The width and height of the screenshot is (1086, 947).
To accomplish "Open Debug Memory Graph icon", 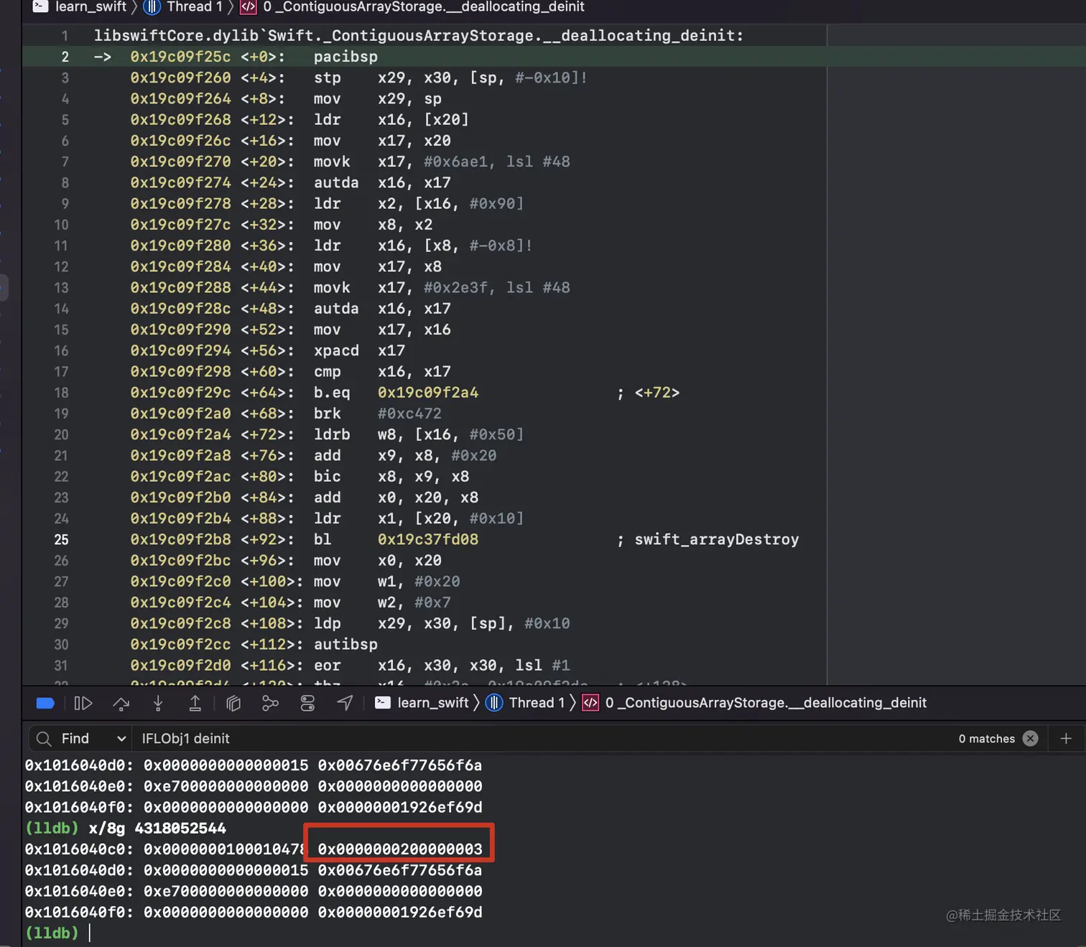I will click(270, 703).
